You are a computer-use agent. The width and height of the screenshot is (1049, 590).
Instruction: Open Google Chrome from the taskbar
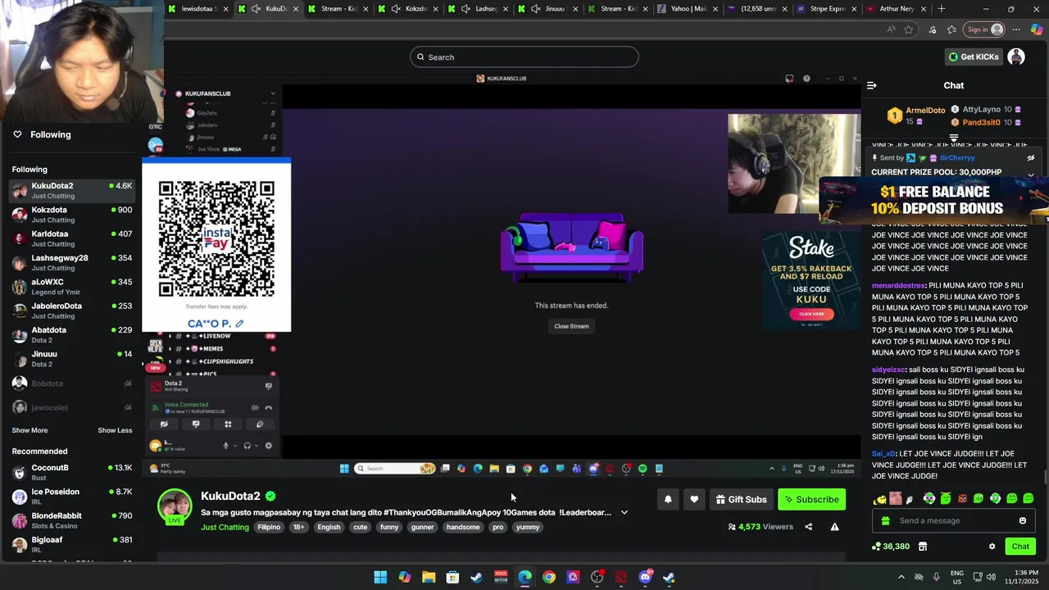click(549, 577)
